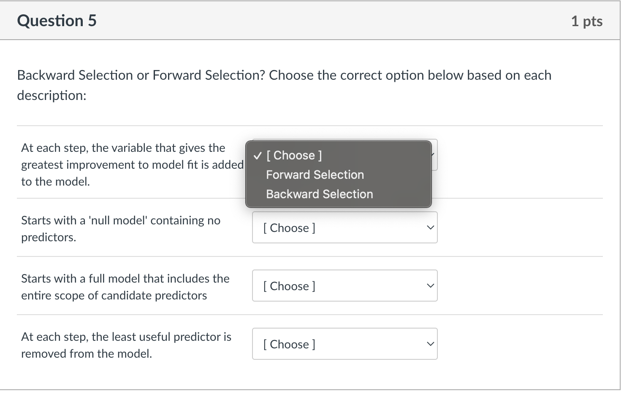
Task: Click the 'Starts with a null model' description
Action: tap(121, 228)
